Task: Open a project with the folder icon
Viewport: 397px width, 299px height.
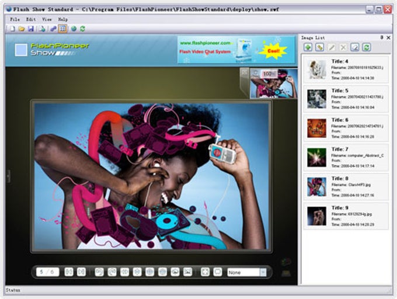Action: tap(22, 28)
